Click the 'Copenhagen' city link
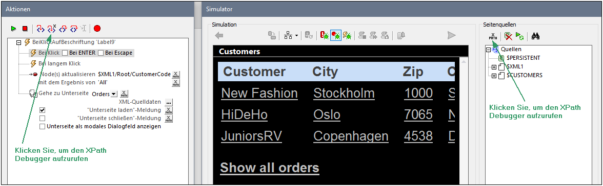 (x=351, y=136)
